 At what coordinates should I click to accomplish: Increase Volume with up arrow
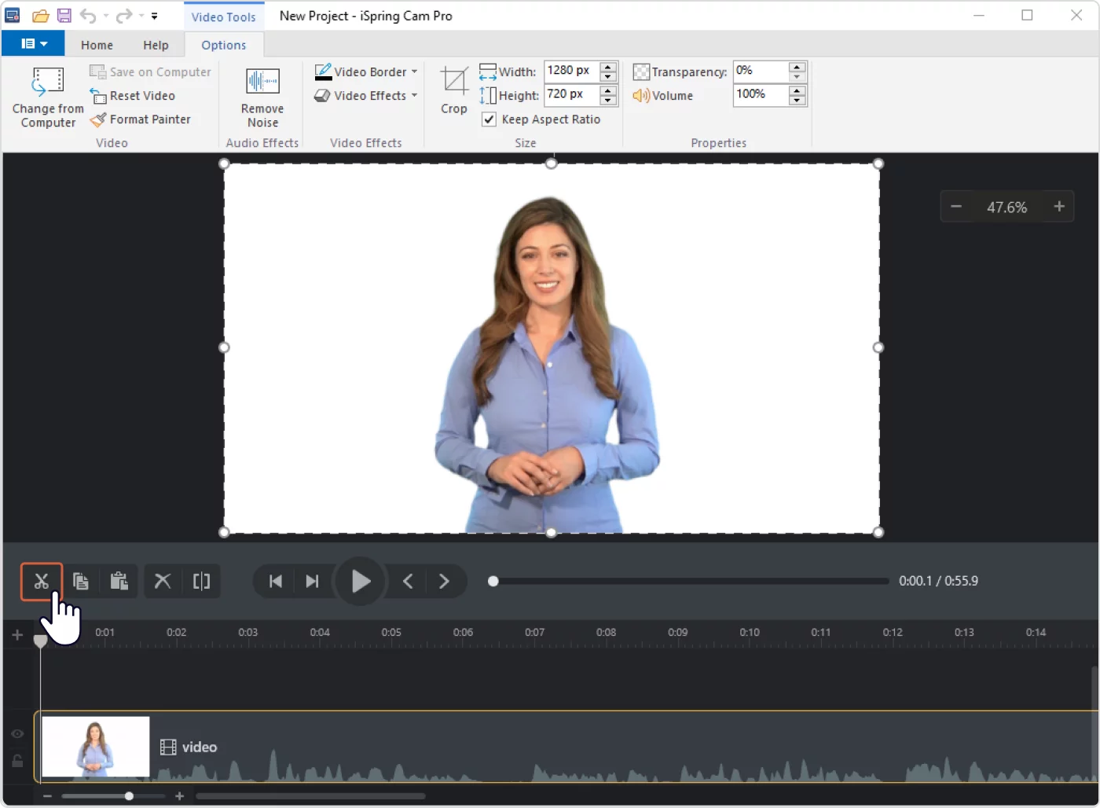(797, 90)
